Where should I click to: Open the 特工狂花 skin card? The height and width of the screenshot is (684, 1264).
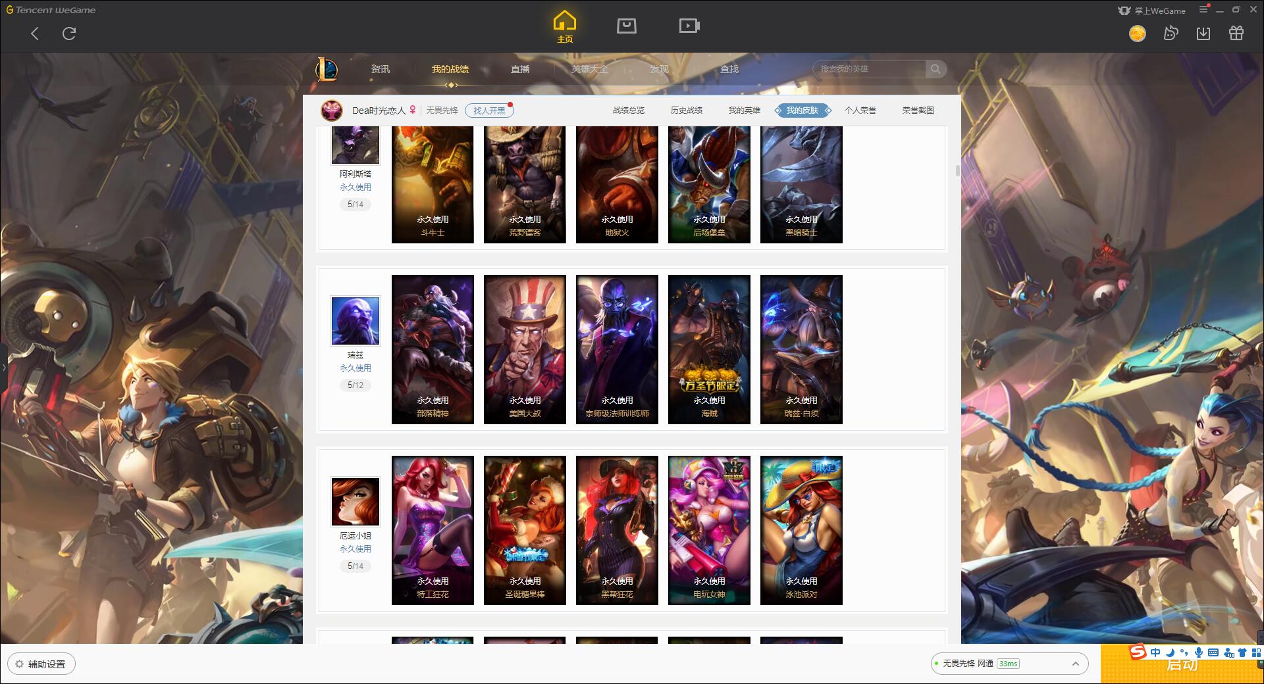pos(433,530)
